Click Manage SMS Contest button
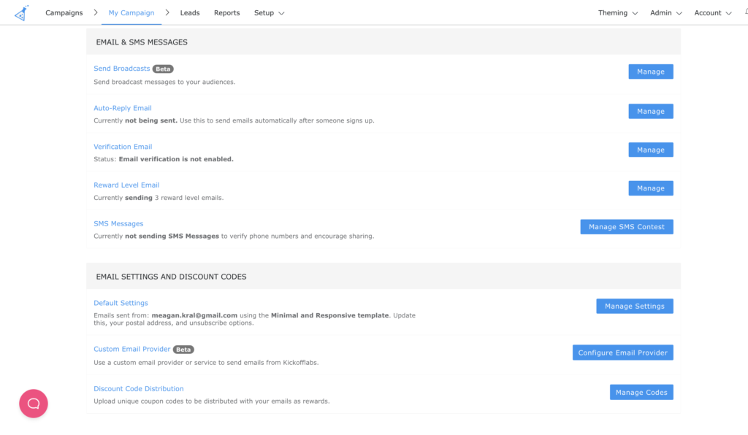 (x=626, y=227)
